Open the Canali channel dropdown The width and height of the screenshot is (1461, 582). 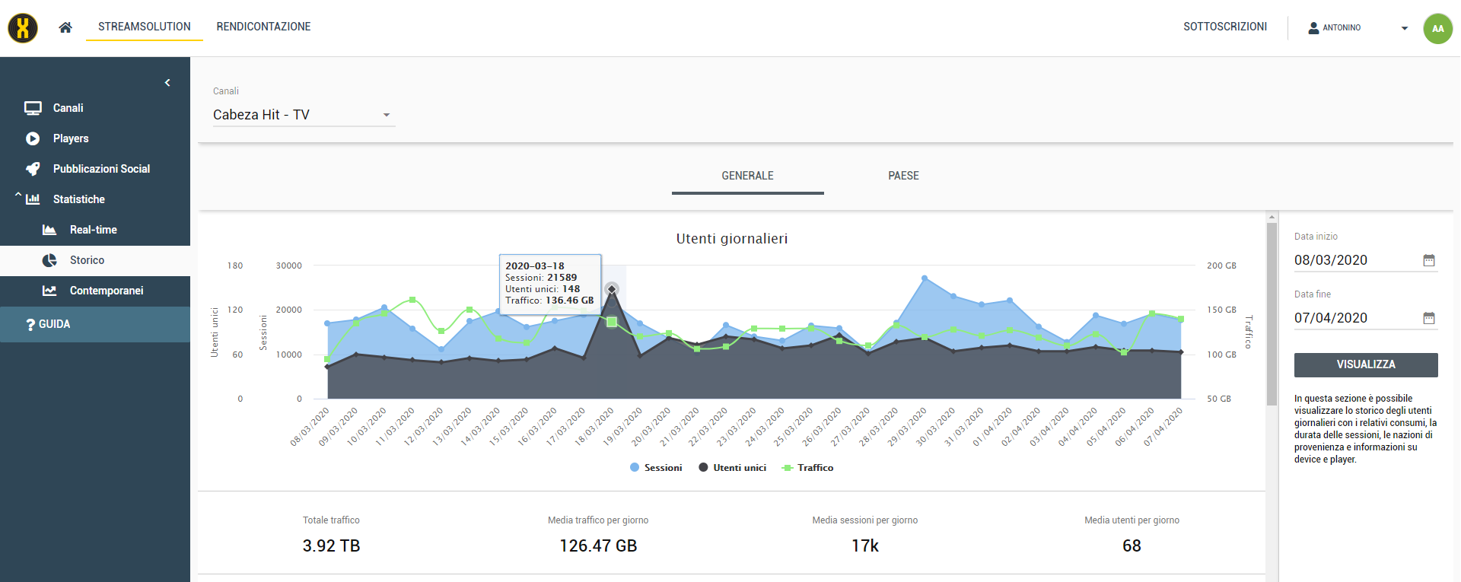click(303, 115)
